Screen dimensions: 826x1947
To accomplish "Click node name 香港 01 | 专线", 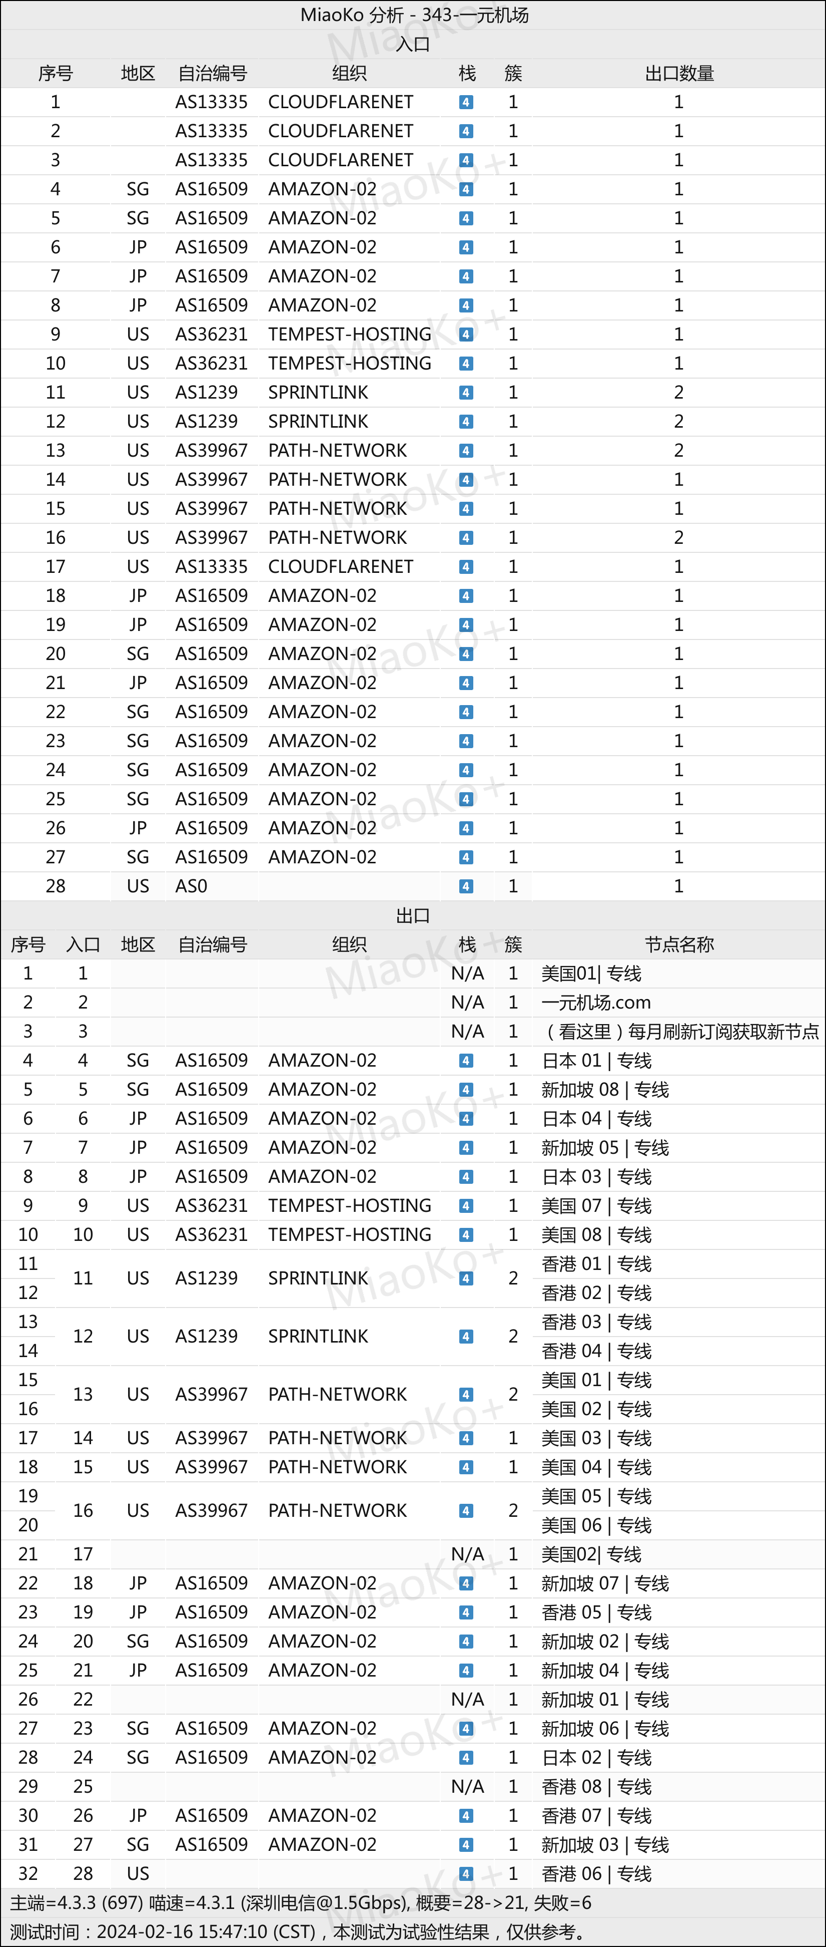I will point(596,1264).
